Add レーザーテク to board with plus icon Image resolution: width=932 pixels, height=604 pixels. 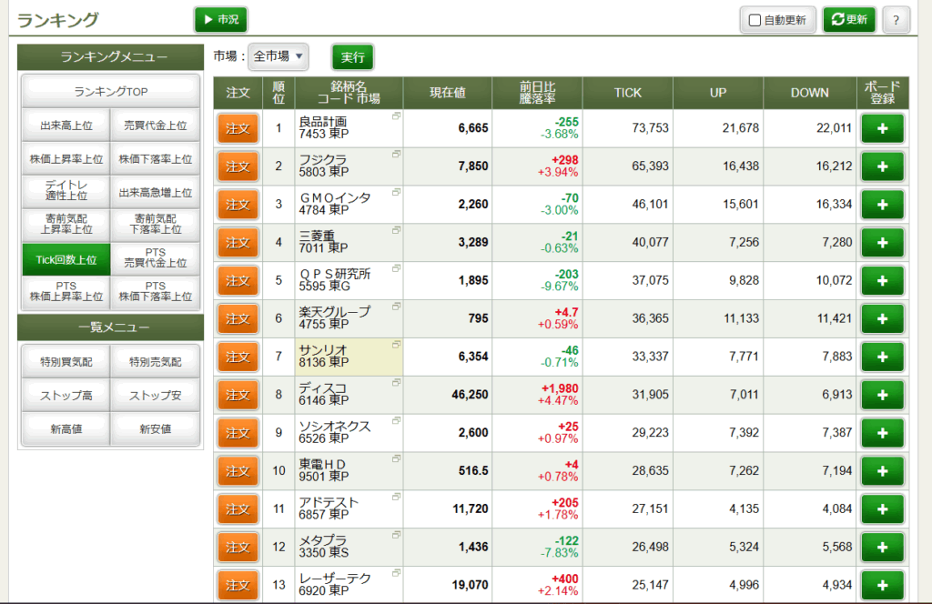882,585
